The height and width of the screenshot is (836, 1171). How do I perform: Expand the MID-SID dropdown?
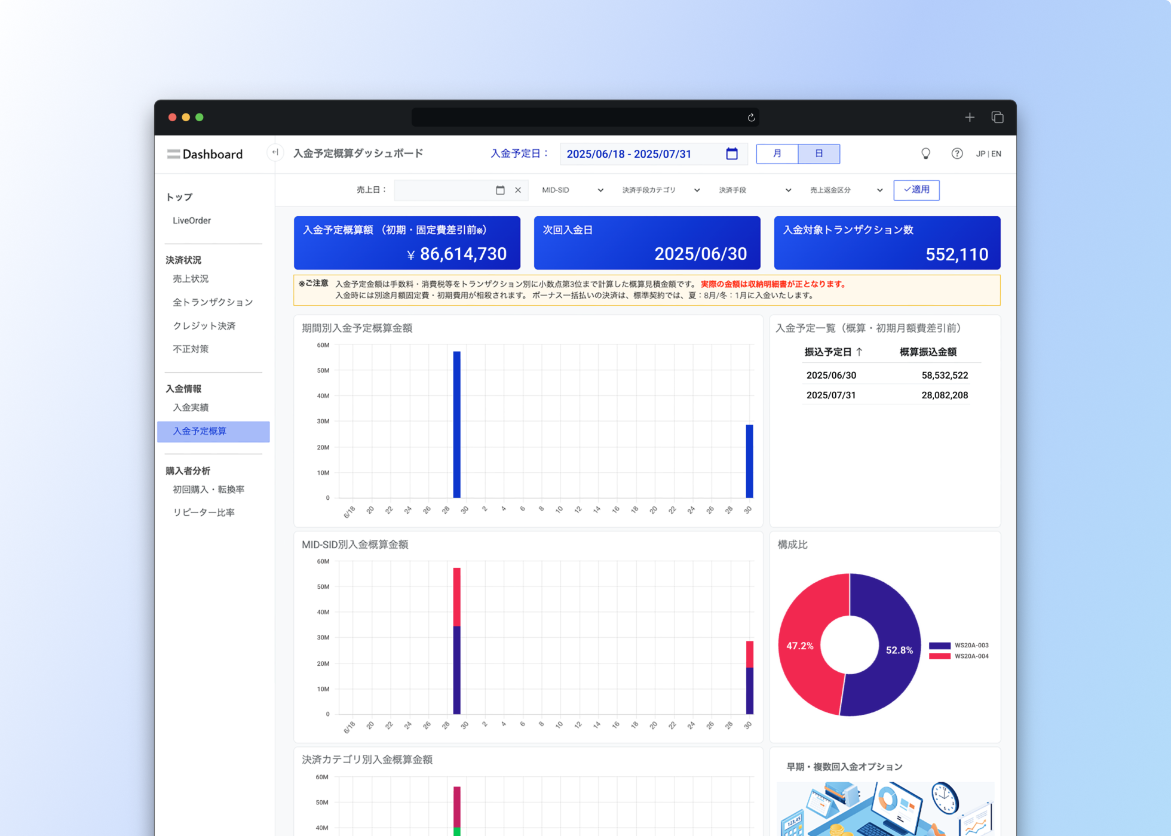(x=572, y=190)
